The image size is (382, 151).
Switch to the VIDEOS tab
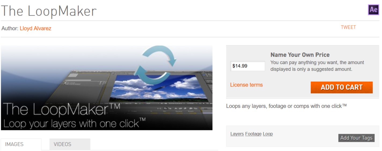[70, 144]
